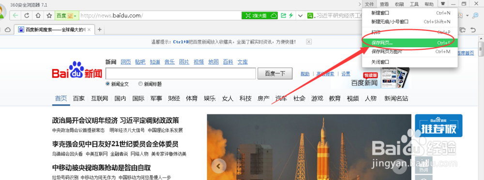Bookmark page with the star icon
Viewport: 484px width, 180px height.
49,15
